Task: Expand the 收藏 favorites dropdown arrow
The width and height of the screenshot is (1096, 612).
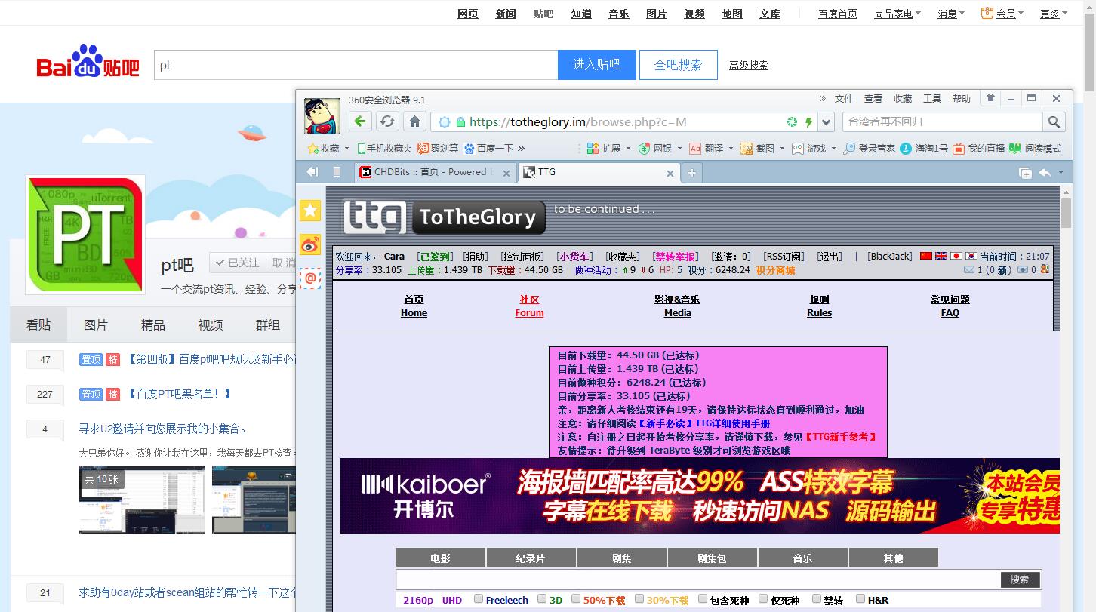Action: [x=346, y=149]
